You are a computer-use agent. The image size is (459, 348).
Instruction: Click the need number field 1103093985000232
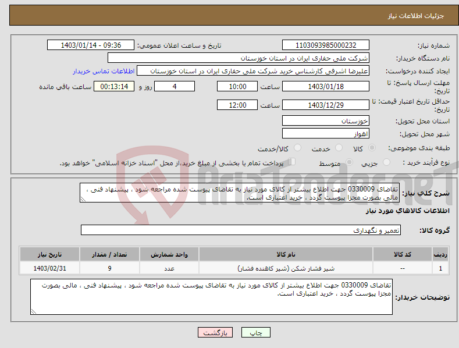coord(326,45)
